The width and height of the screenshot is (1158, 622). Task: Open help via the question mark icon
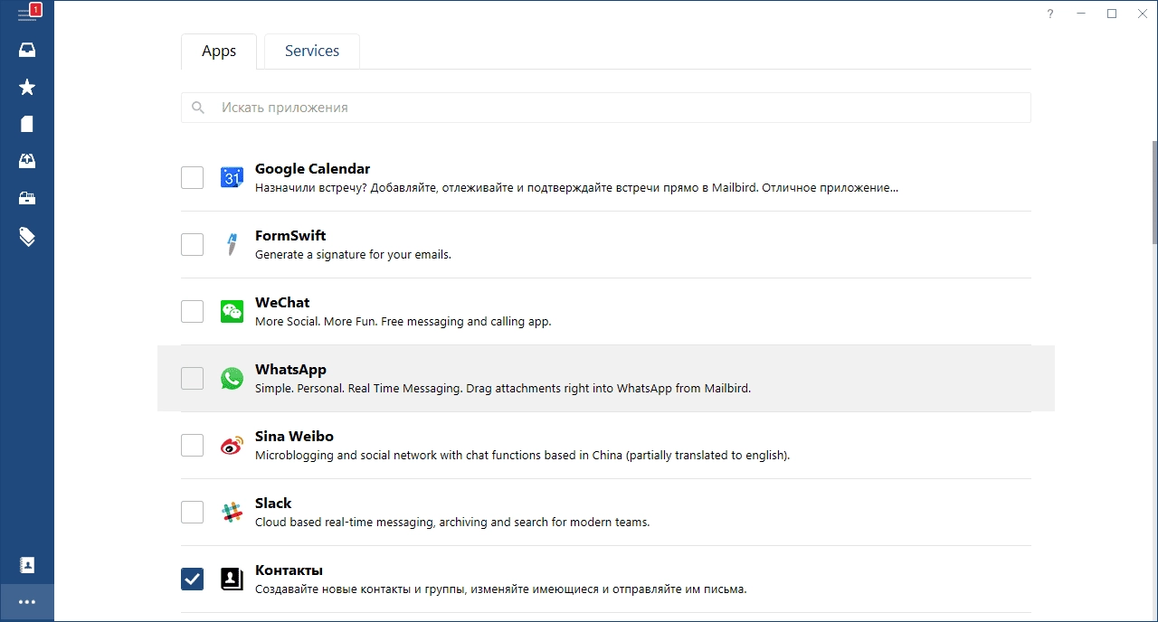point(1050,14)
